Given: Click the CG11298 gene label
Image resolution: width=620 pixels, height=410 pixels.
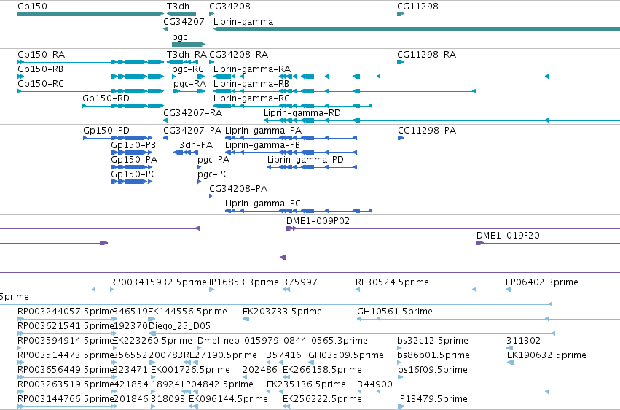Looking at the screenshot, I should 417,7.
